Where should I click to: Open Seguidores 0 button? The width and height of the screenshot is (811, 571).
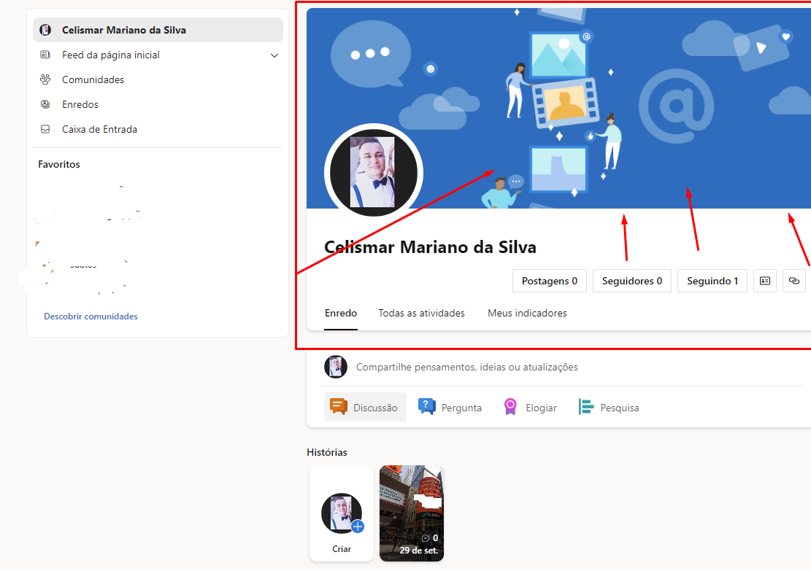[631, 281]
